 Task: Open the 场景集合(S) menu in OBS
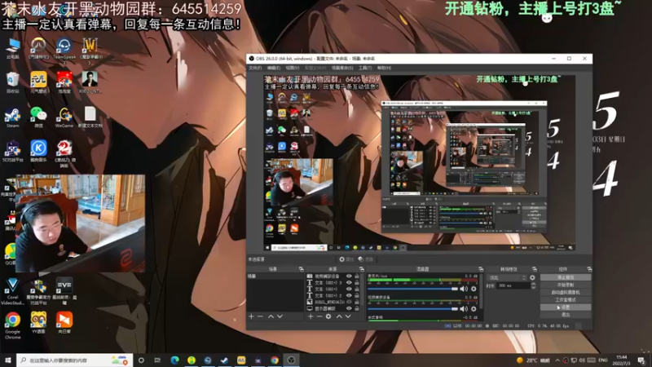342,68
